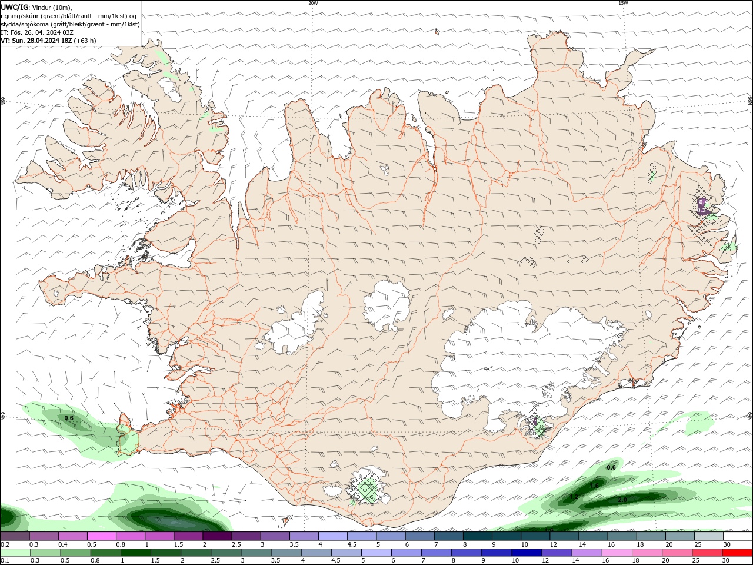The height and width of the screenshot is (565, 753).
Task: Click the light pink swatch labeled 16
Action: [x=617, y=553]
